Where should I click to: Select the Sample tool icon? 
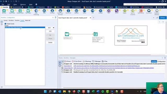(x=76, y=11)
